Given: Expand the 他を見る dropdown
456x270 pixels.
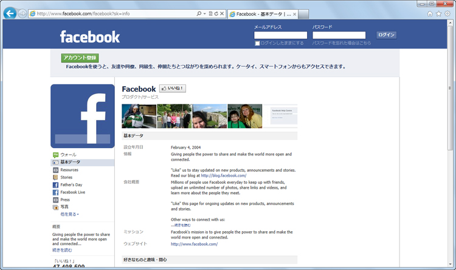Looking at the screenshot, I should tap(69, 214).
